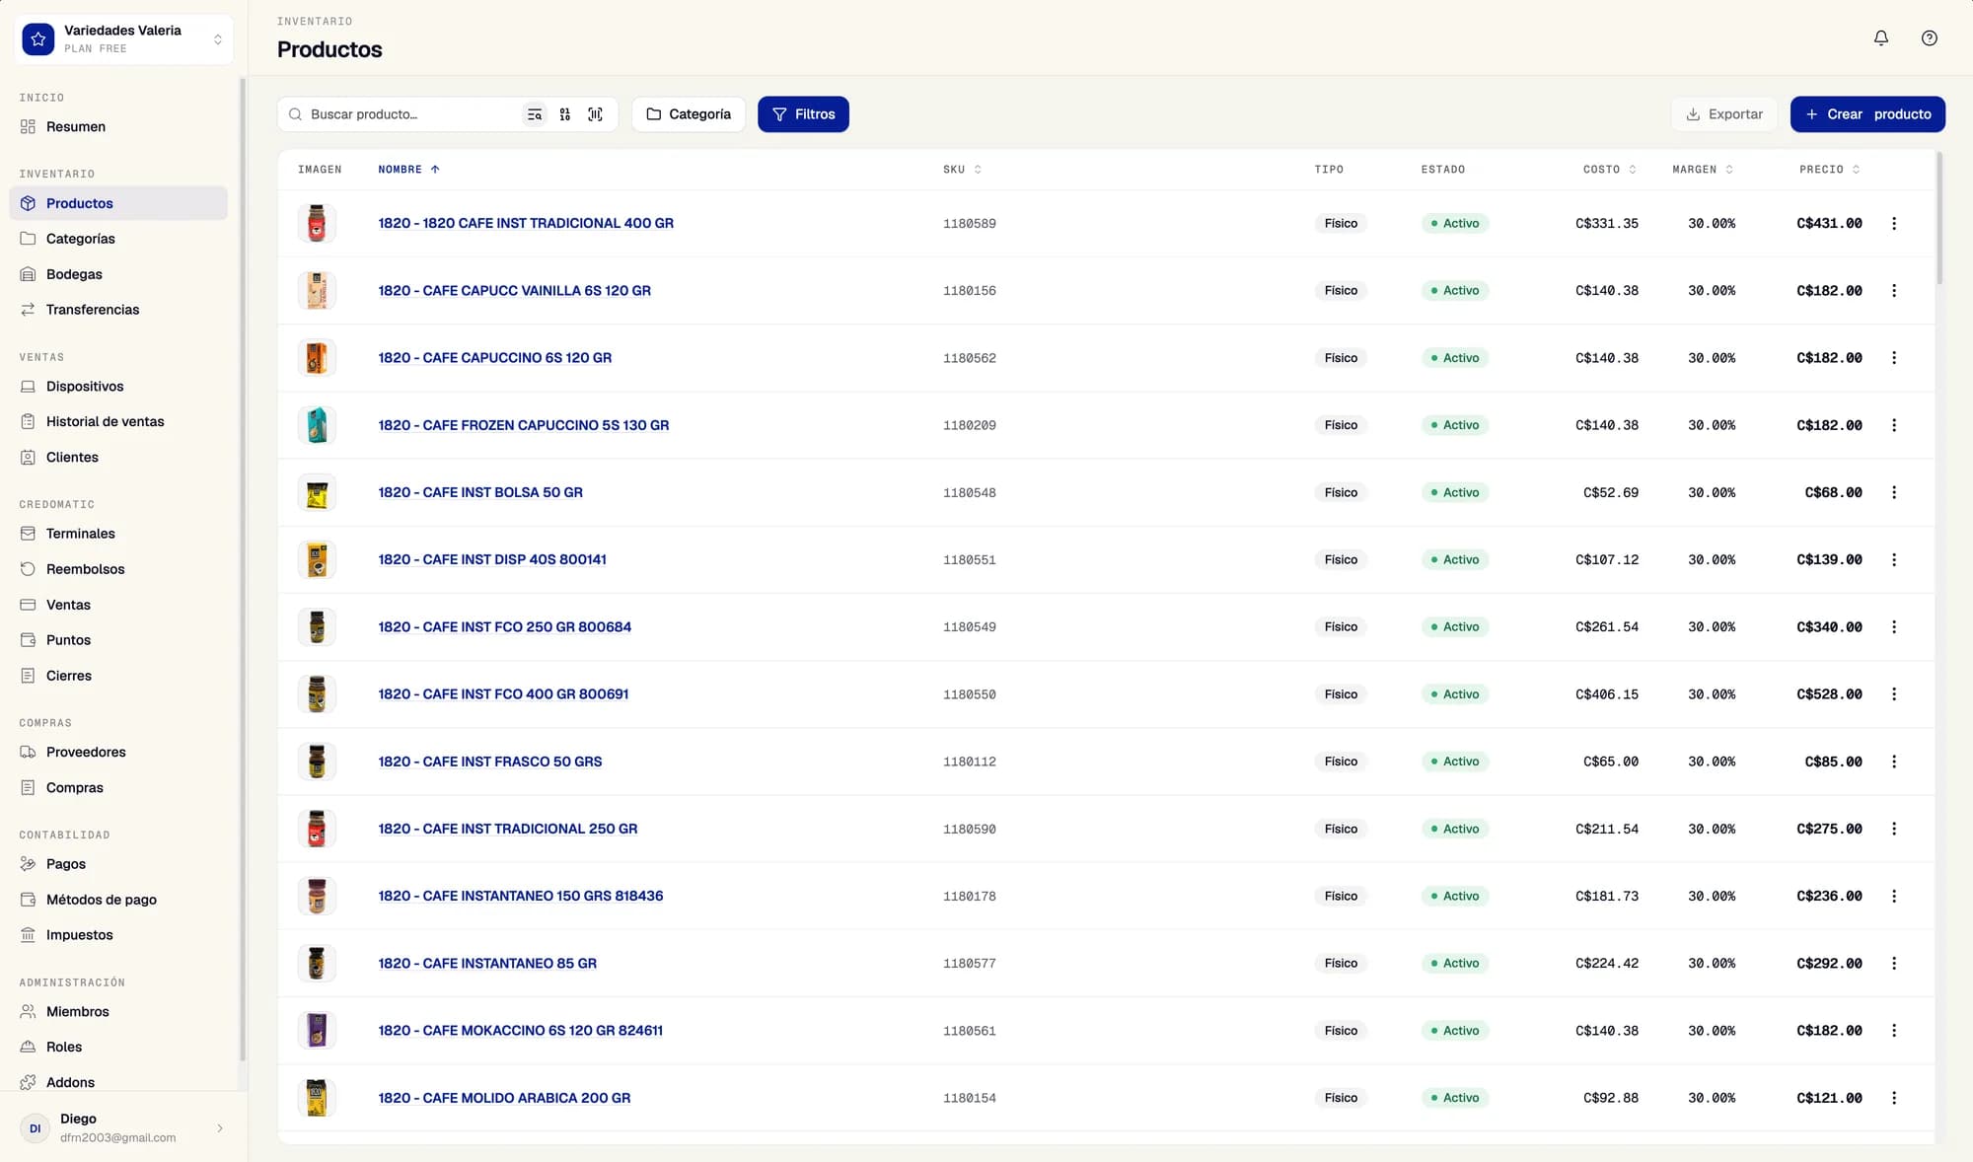The image size is (1973, 1162).
Task: Open row actions for CAFE MOLIDO ARABICA 200 GR
Action: pos(1894,1098)
